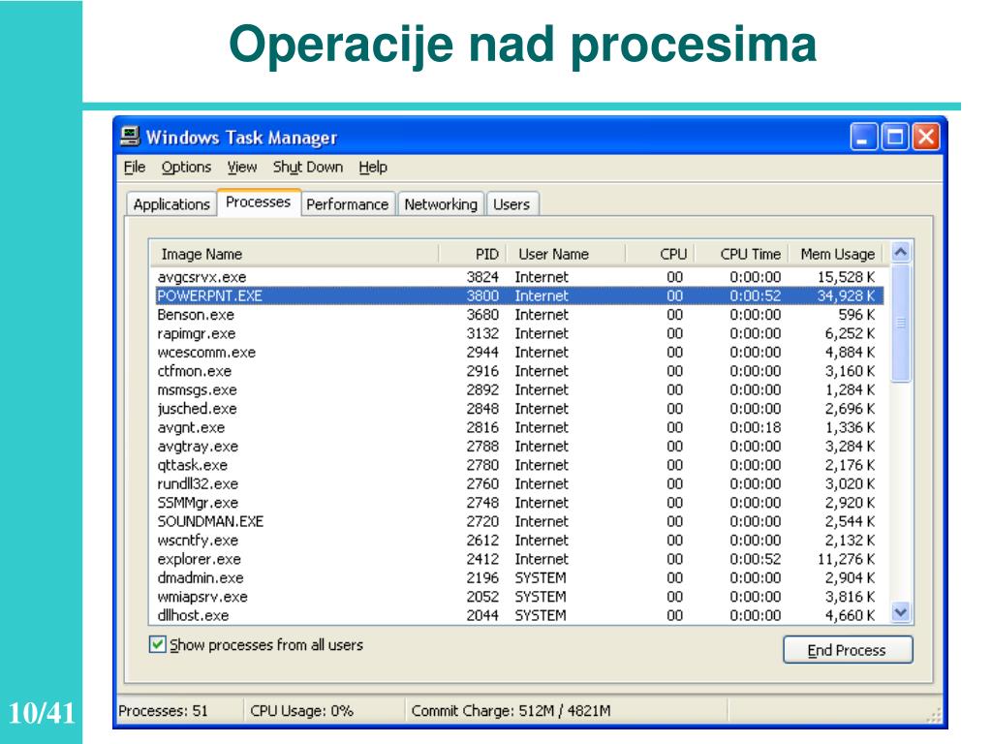Minimize the Windows Task Manager window
Viewport: 992px width, 744px height.
point(863,137)
